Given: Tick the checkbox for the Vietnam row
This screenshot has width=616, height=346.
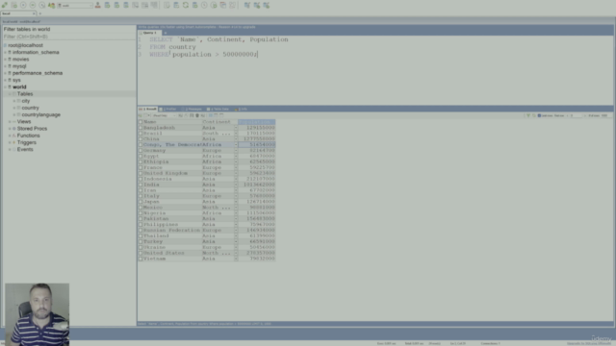Looking at the screenshot, I should [x=141, y=259].
